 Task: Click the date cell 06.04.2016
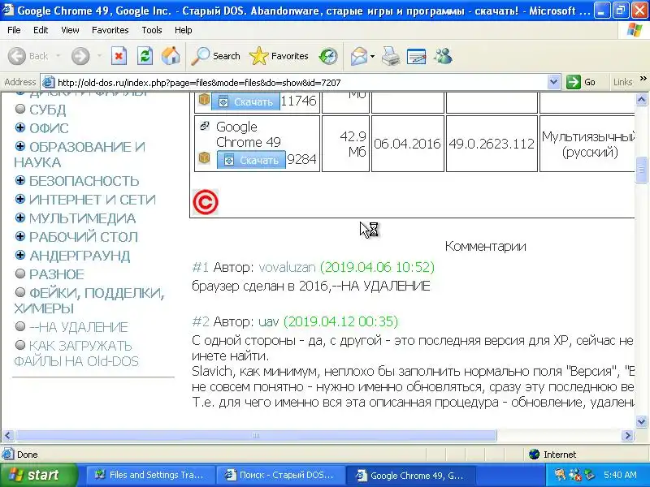pos(408,144)
